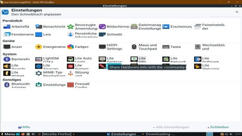This screenshot has height=136, width=242.
Task: Click the Persönlich section heading
Action: coord(12,21)
